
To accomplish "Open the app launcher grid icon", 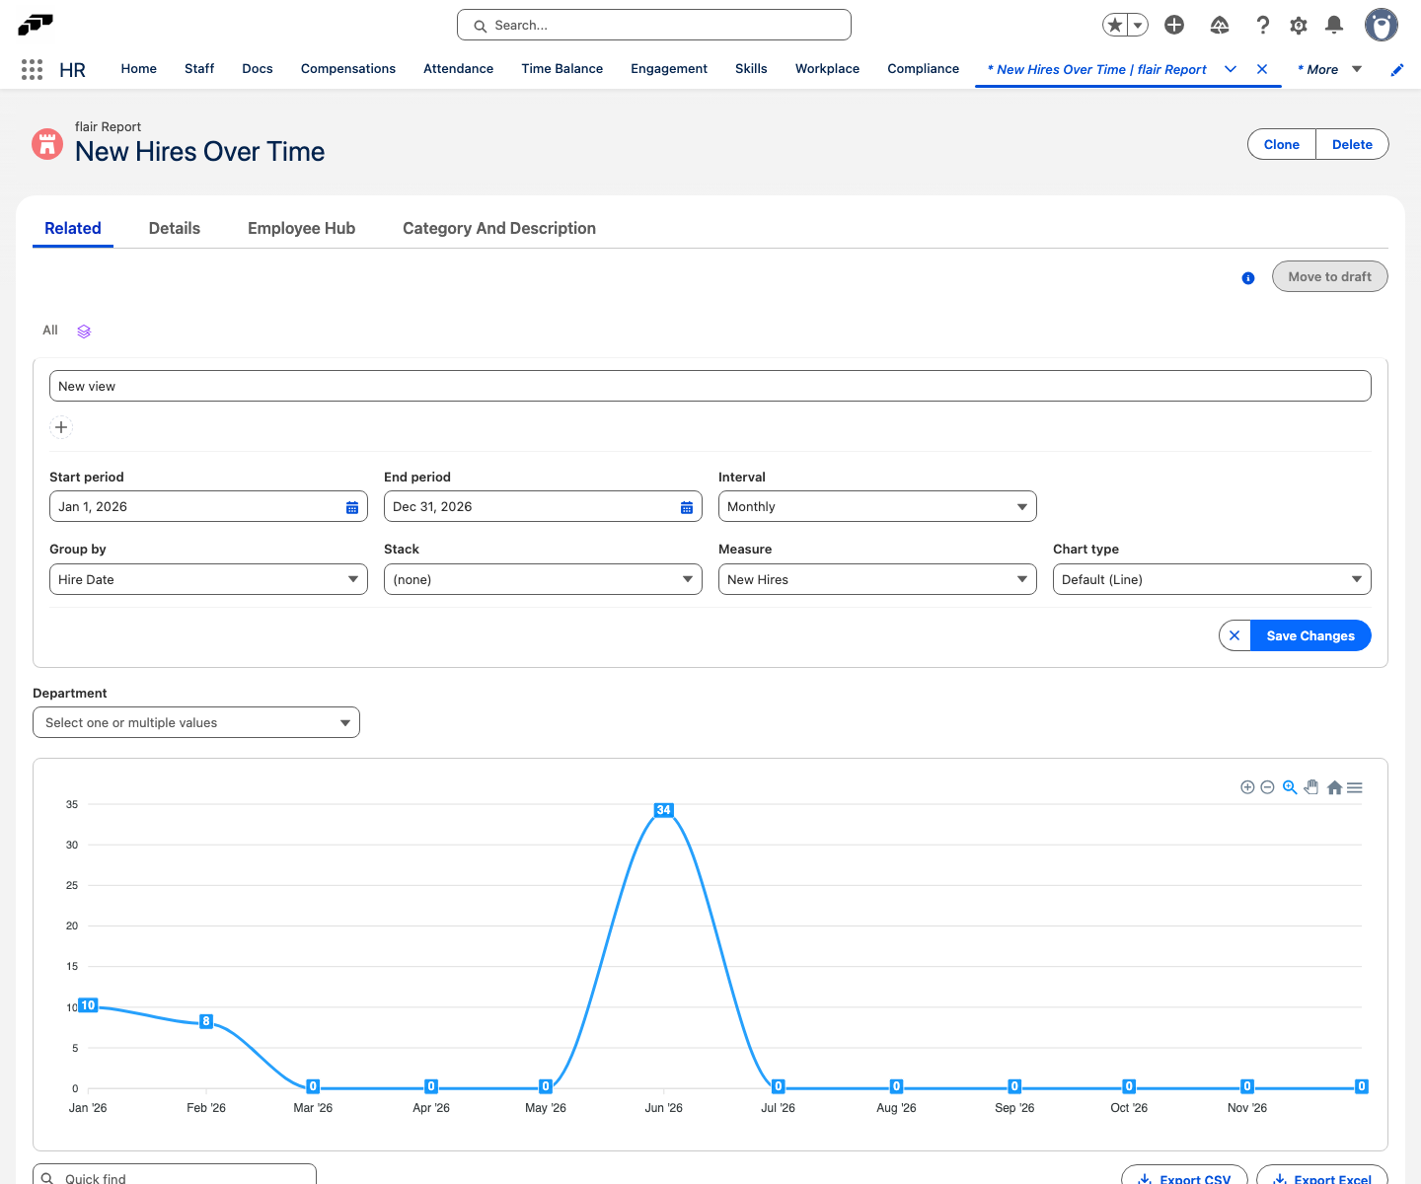I will click(x=32, y=69).
